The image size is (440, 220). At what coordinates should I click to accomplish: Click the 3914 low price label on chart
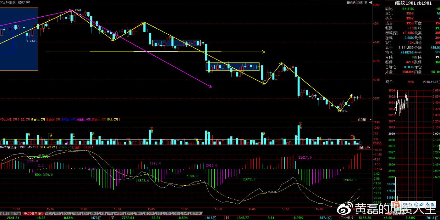pos(344,111)
